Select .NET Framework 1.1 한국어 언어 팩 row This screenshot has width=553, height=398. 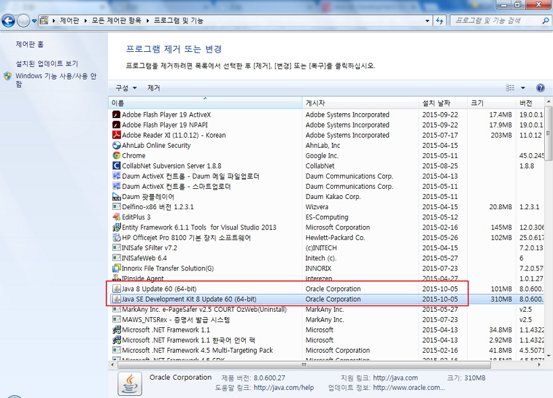coord(326,340)
